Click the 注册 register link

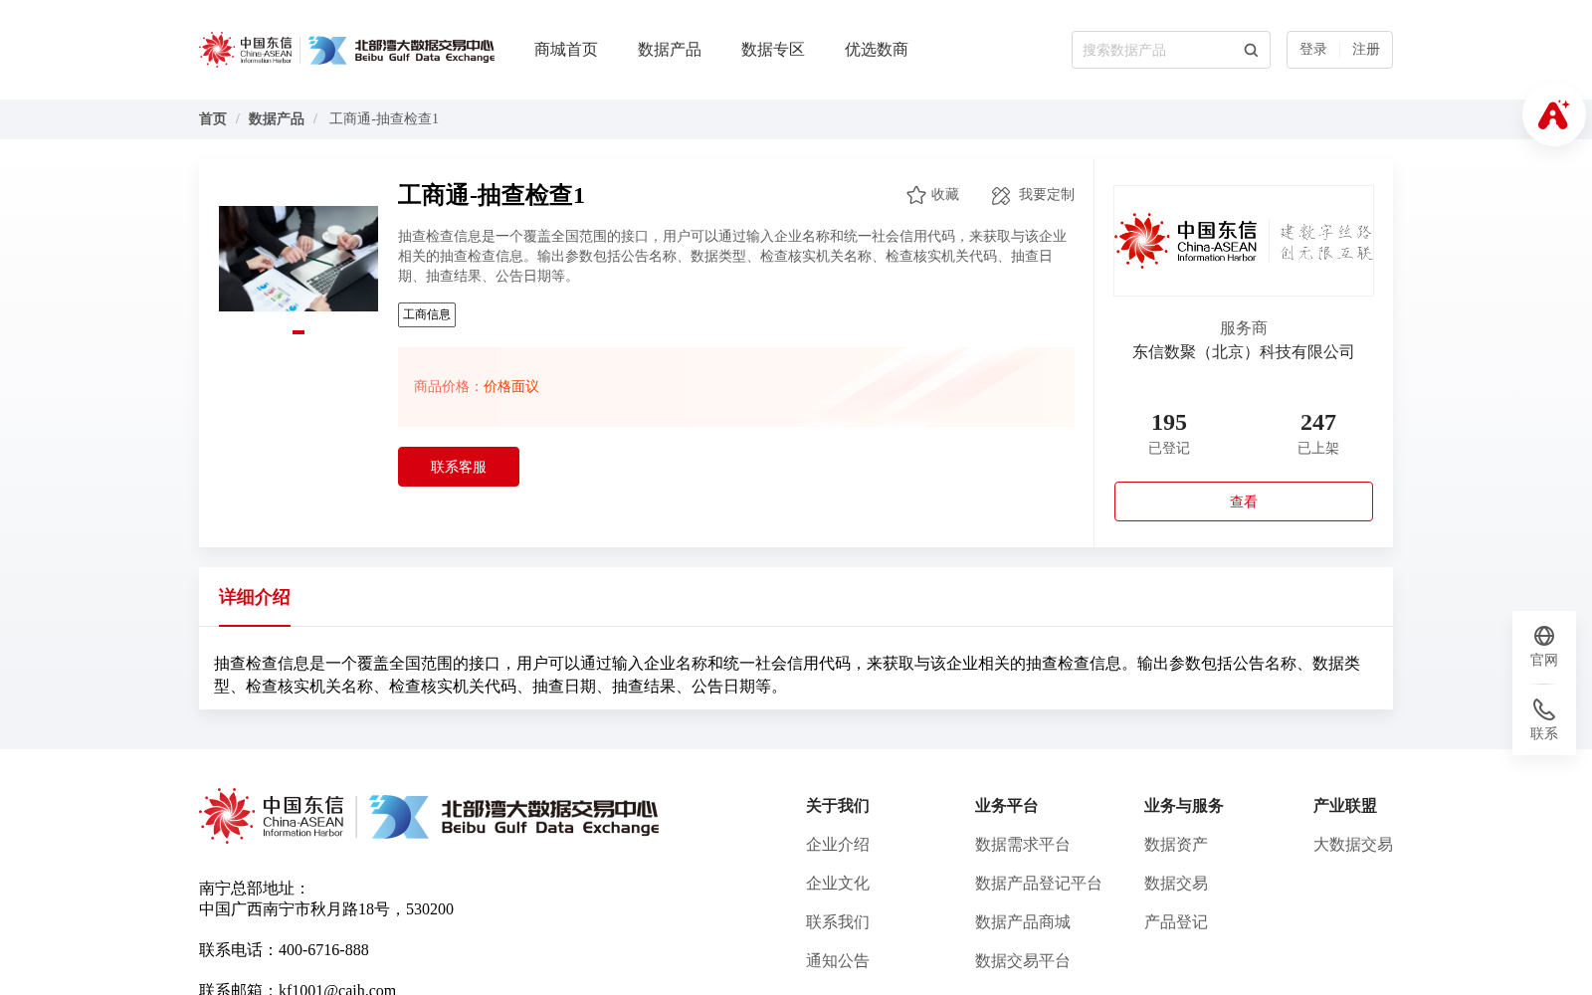point(1366,50)
